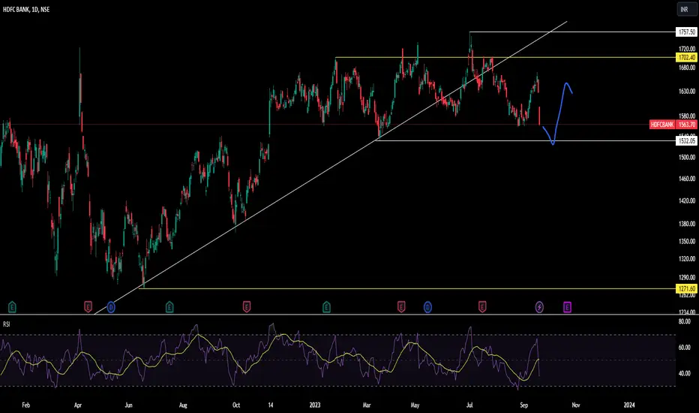Screen dimensions: 699x413
Task: Click the blue dividend marker before Jun 2022
Action: tap(111, 306)
